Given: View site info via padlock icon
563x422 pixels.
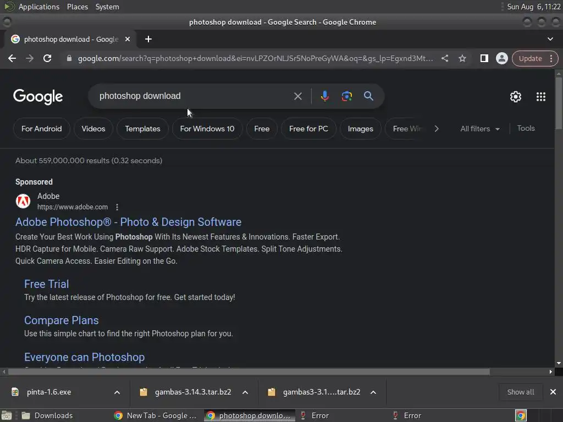Looking at the screenshot, I should (x=69, y=58).
